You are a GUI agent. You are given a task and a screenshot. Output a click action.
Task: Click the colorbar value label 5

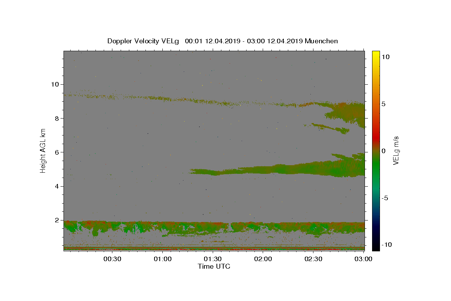point(383,104)
